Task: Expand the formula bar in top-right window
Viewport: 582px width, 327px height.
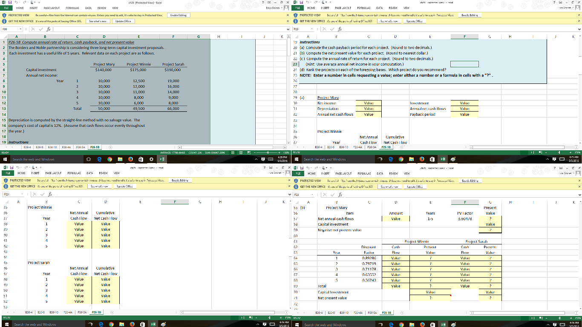Action: [579, 30]
